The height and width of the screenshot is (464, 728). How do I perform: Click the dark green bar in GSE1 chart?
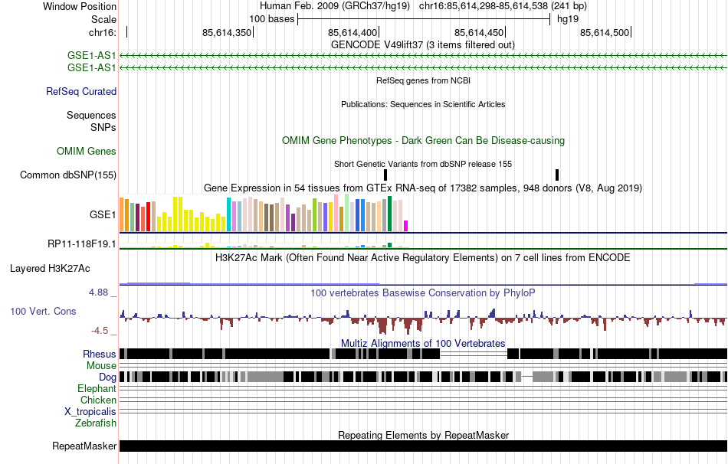pos(389,214)
